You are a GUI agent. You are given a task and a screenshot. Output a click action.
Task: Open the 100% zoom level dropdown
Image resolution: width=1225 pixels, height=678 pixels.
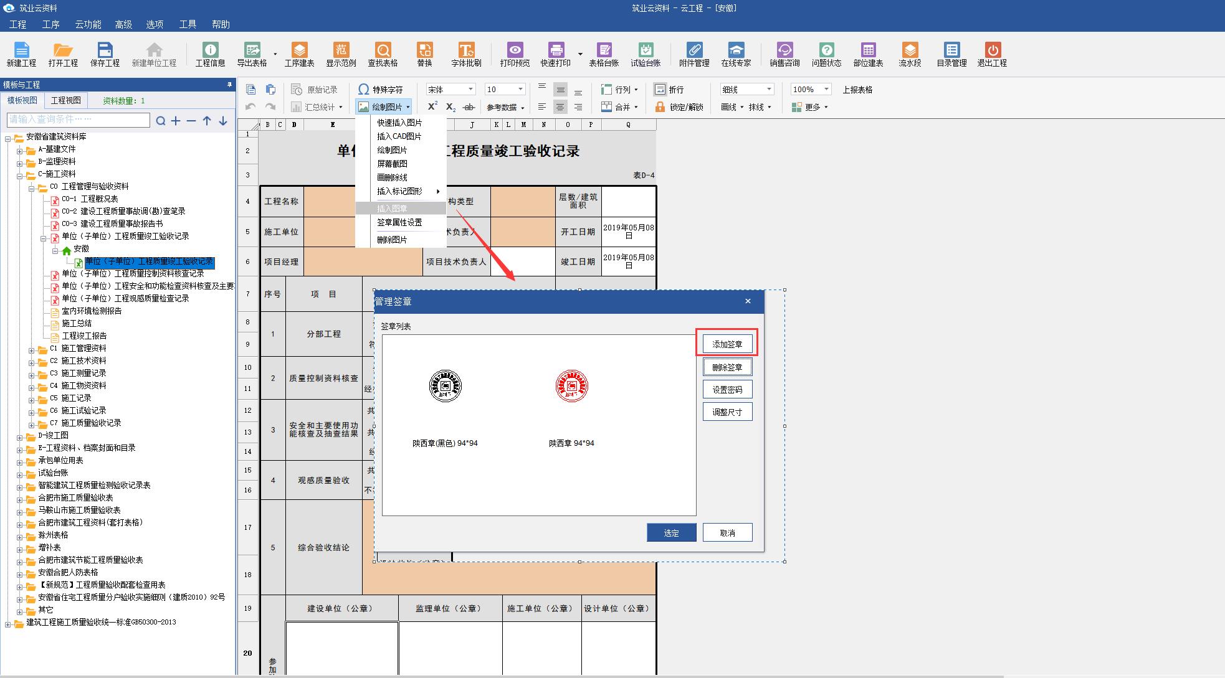(826, 90)
